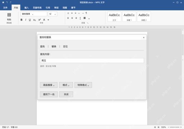Click the font color A icon
The height and width of the screenshot is (129, 184).
pos(44,20)
